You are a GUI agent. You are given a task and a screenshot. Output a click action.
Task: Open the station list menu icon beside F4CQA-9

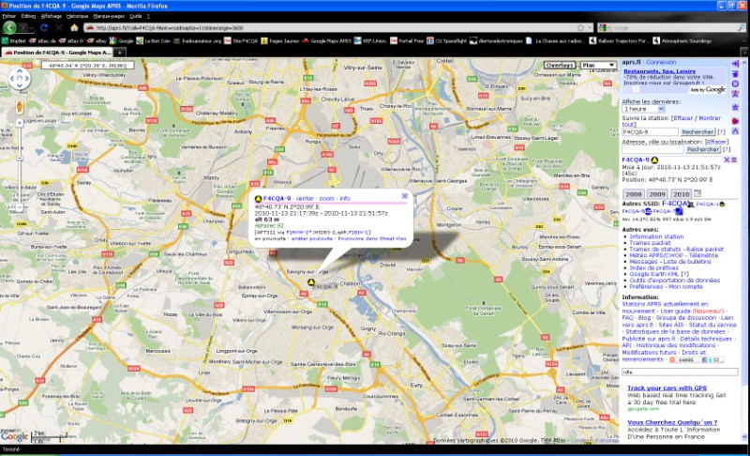click(734, 160)
